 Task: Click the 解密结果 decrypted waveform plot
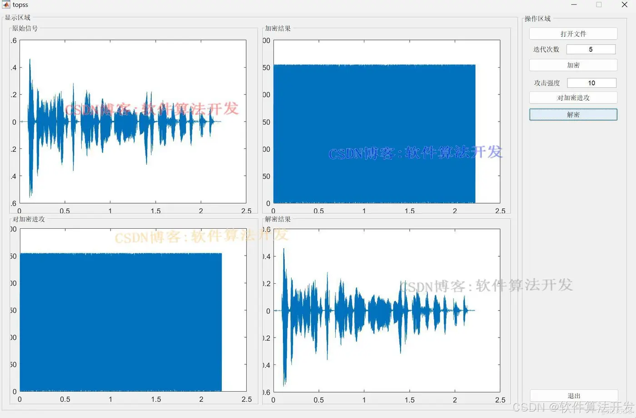click(387, 310)
